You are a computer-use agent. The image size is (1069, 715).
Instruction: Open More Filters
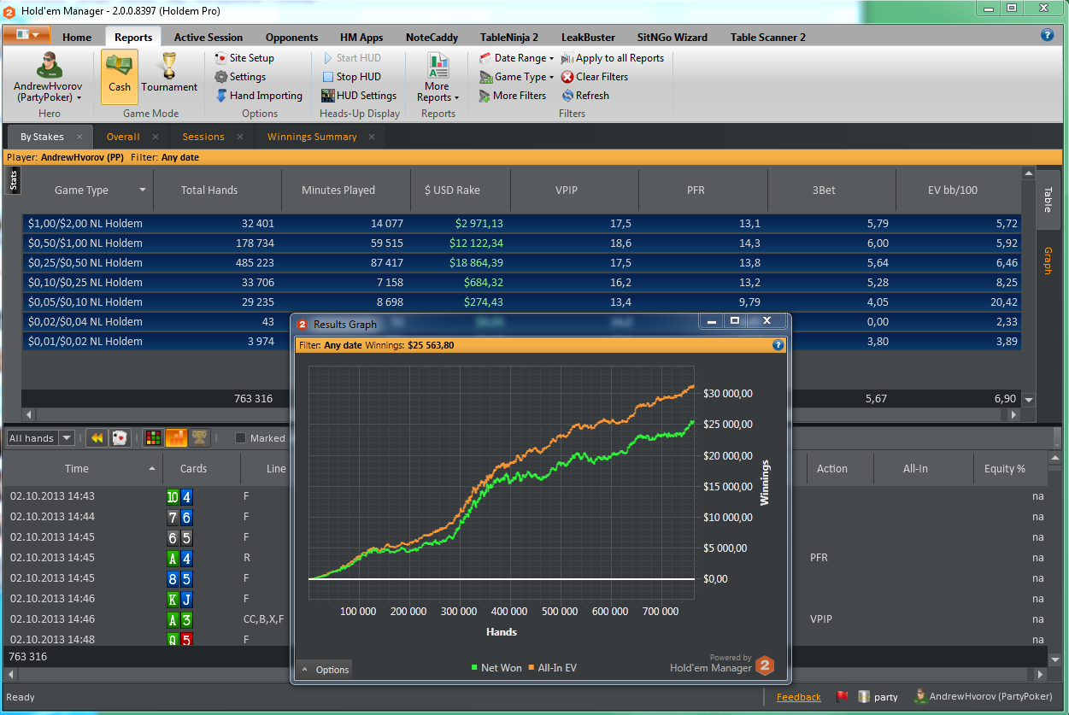click(x=512, y=96)
